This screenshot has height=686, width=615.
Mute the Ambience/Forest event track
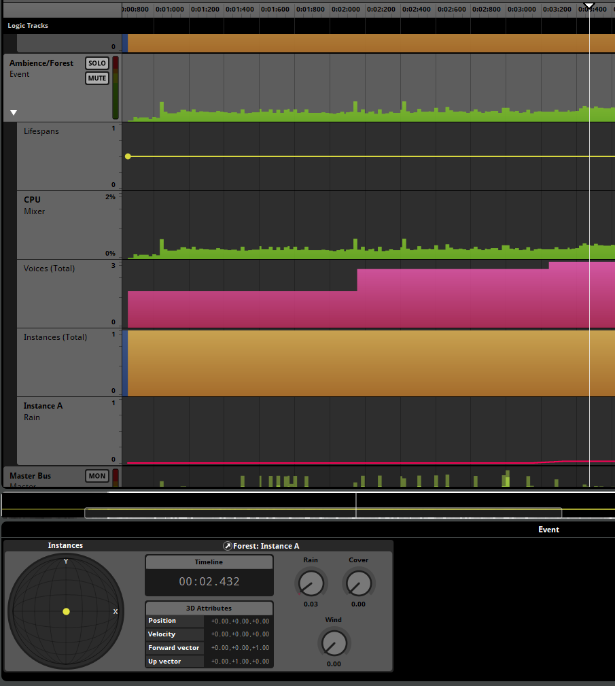coord(96,78)
